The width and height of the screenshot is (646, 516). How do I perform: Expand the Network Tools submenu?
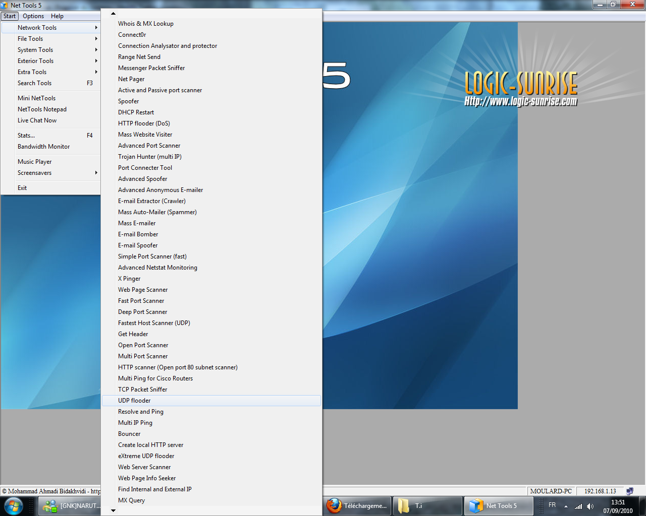(50, 28)
